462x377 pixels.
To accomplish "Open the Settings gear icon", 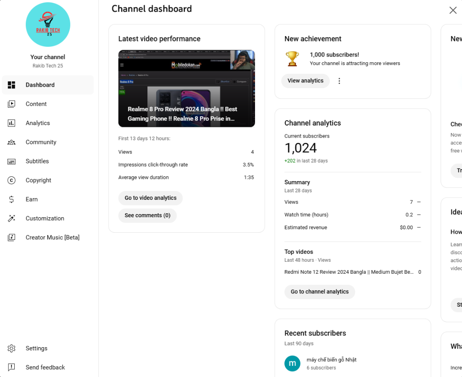I will 12,348.
